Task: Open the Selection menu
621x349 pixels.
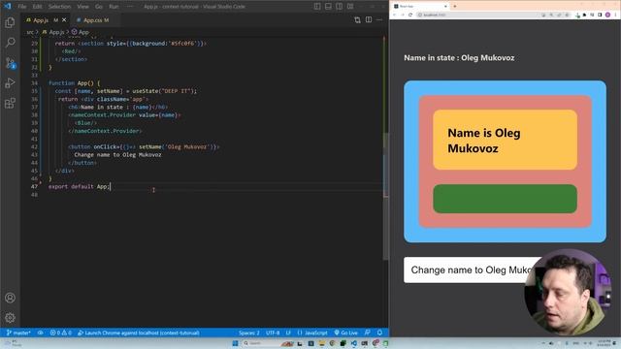Action: 59,7
